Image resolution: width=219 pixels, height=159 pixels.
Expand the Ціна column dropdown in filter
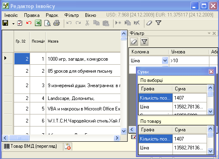pyautogui.click(x=165, y=61)
